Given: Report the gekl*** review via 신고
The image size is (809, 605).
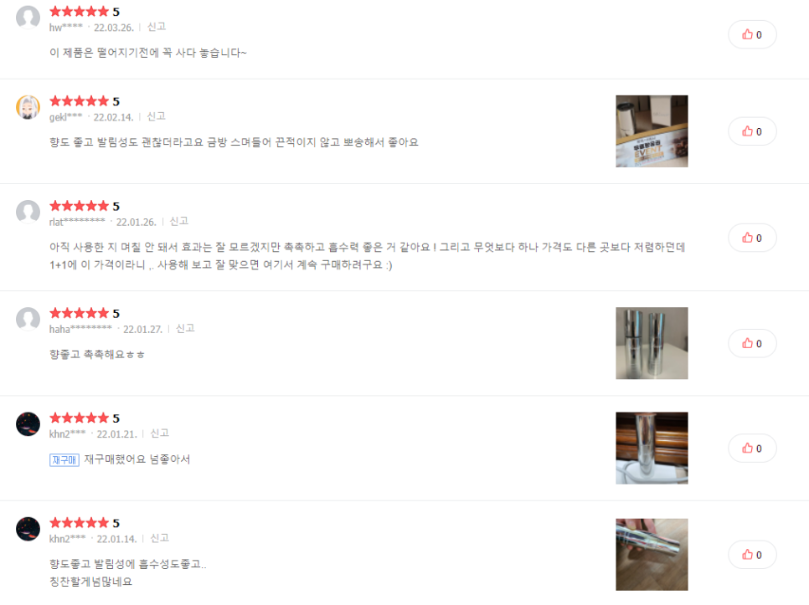Looking at the screenshot, I should (x=156, y=116).
